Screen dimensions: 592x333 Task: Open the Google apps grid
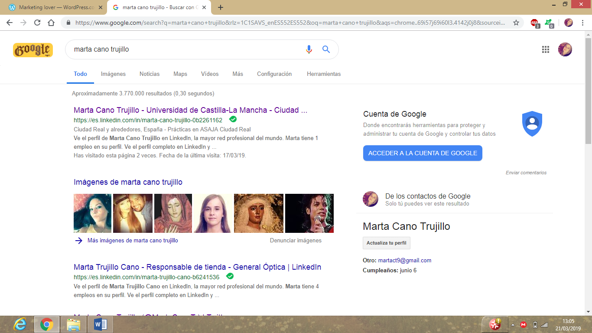546,49
